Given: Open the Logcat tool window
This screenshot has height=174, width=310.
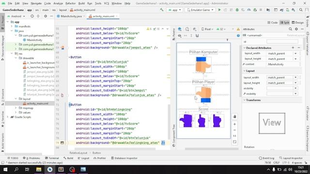Looking at the screenshot, I should pos(83,158).
